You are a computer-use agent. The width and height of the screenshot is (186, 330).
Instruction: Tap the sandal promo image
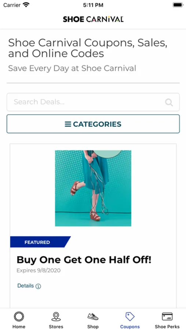(93, 188)
